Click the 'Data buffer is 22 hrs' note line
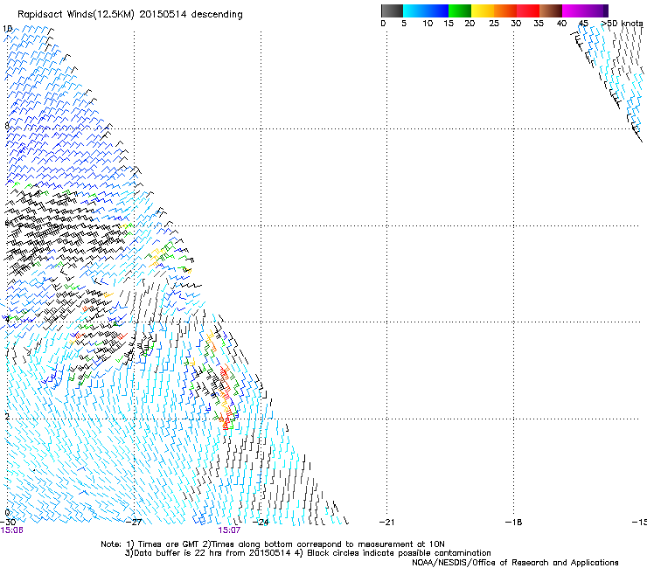647x568 pixels. coord(308,553)
